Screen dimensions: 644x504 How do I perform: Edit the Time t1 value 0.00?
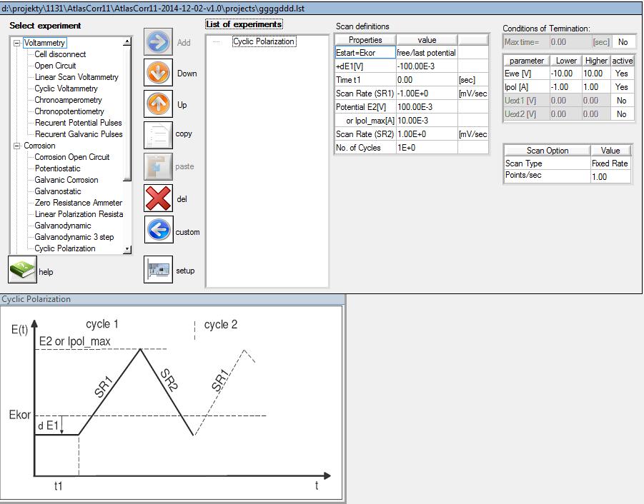click(426, 79)
